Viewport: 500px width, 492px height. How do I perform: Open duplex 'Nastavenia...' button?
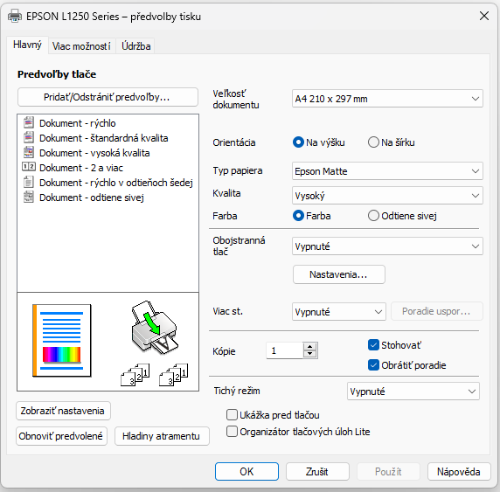[x=339, y=274]
